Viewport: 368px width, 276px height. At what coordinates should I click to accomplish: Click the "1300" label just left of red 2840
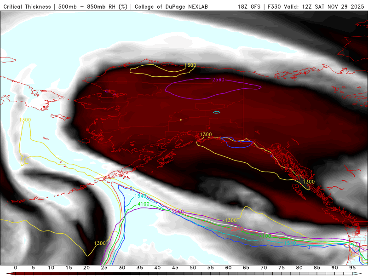pos(231,220)
